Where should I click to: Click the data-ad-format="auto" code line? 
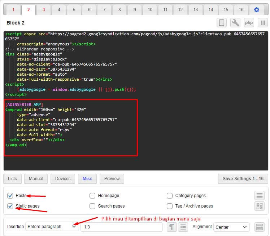point(42,74)
